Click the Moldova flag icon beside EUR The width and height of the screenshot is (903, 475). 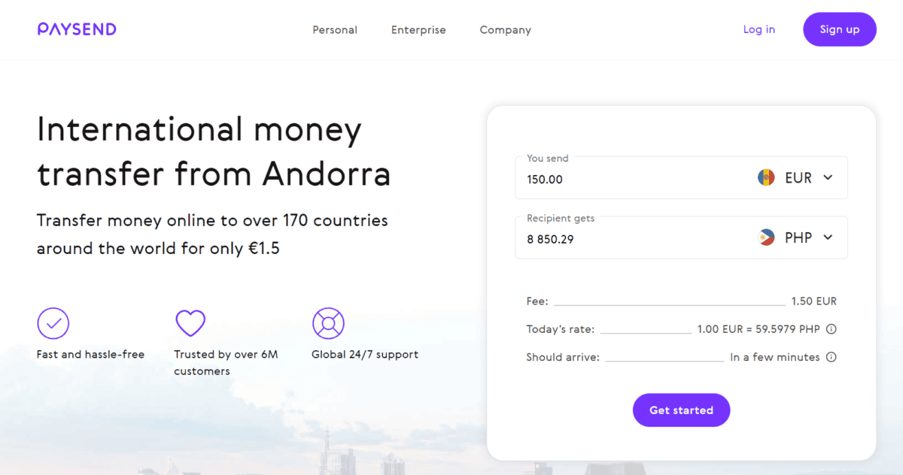tap(766, 177)
